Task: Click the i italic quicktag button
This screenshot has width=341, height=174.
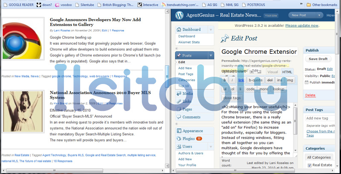Action: 232,80
